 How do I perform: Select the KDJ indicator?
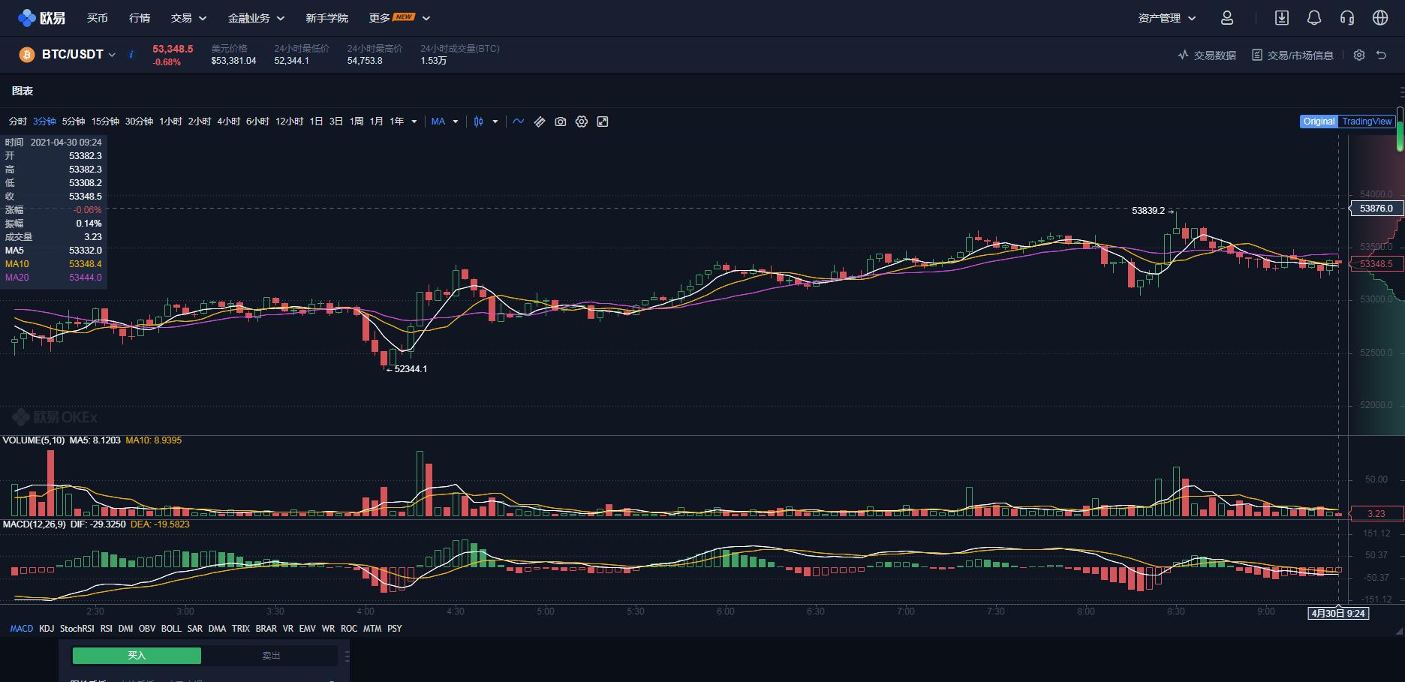[x=47, y=629]
